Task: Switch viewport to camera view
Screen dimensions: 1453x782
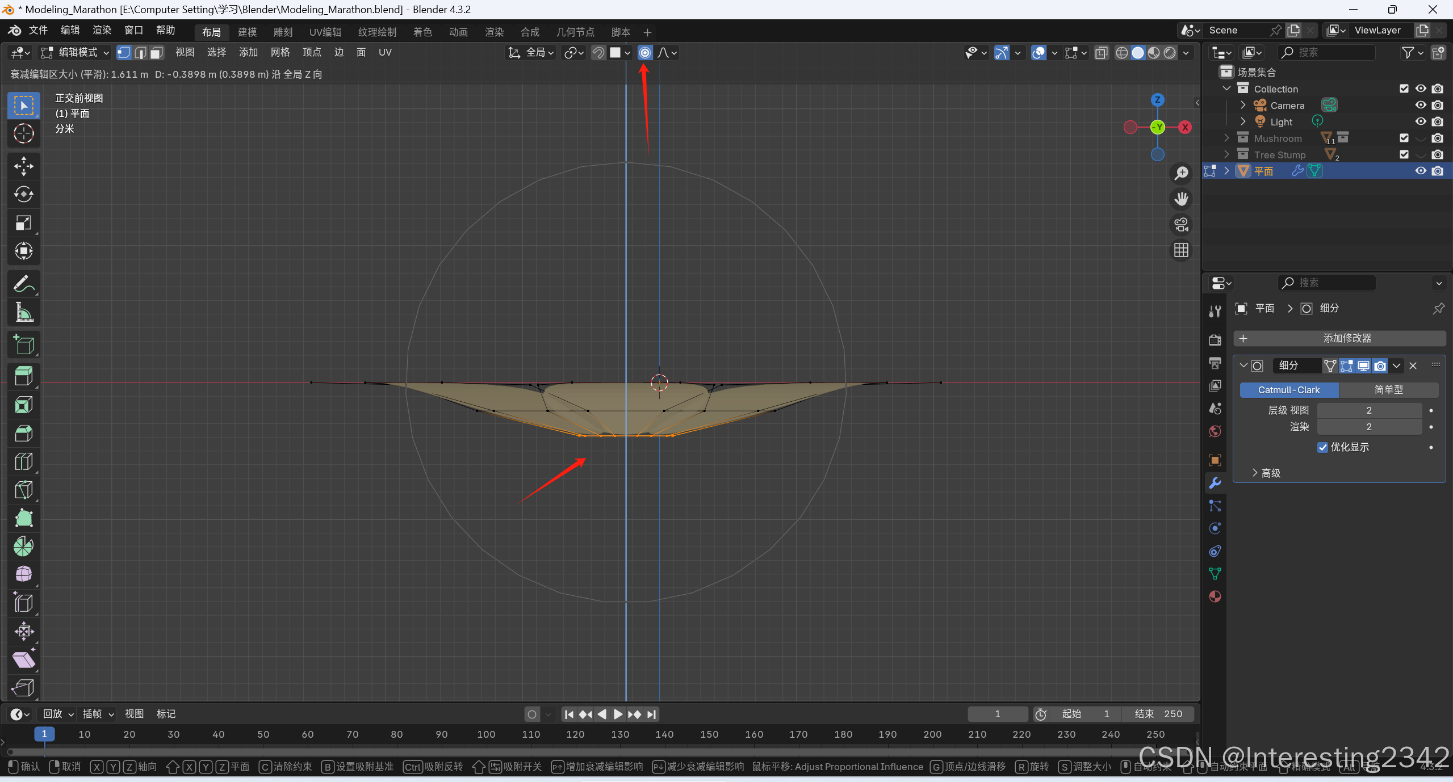Action: coord(1181,225)
